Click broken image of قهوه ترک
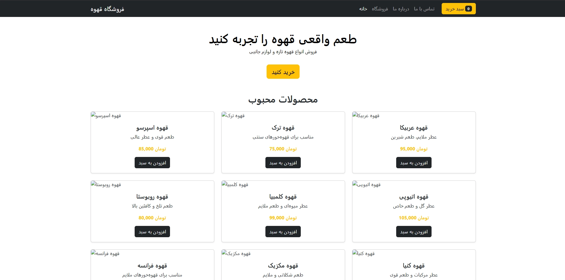This screenshot has width=565, height=280. tap(233, 115)
